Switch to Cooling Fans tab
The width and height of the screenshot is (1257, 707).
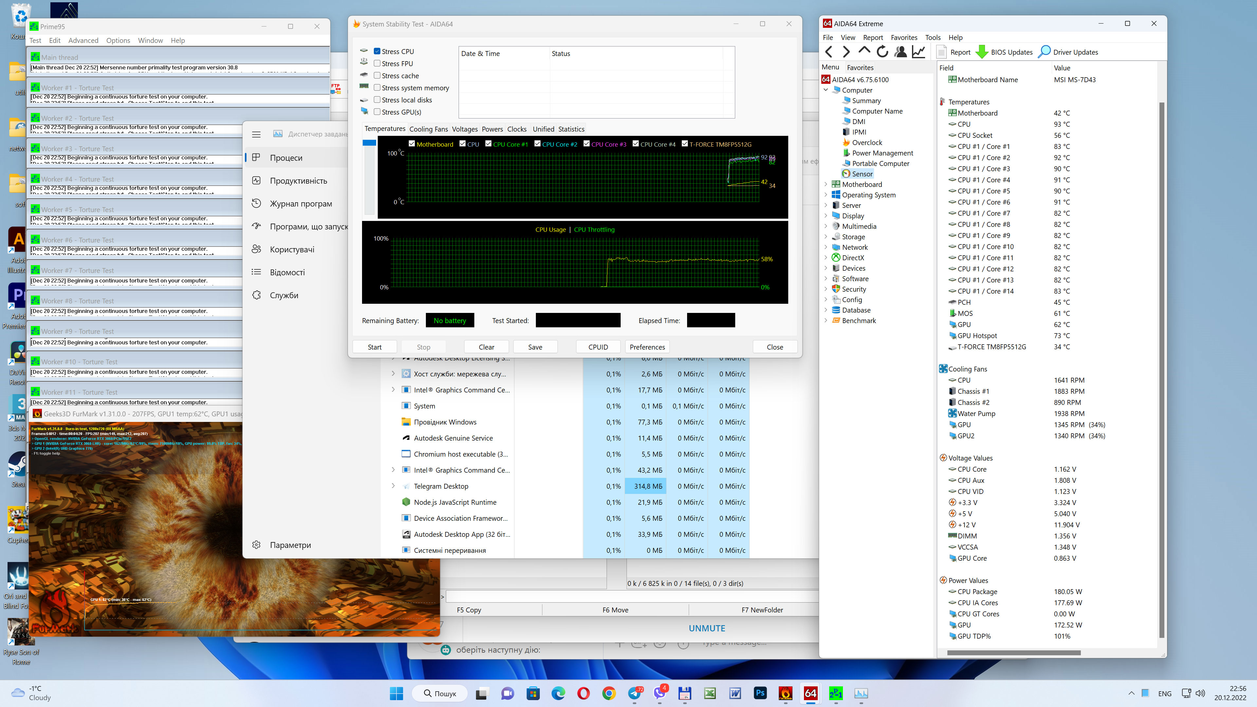(x=428, y=129)
